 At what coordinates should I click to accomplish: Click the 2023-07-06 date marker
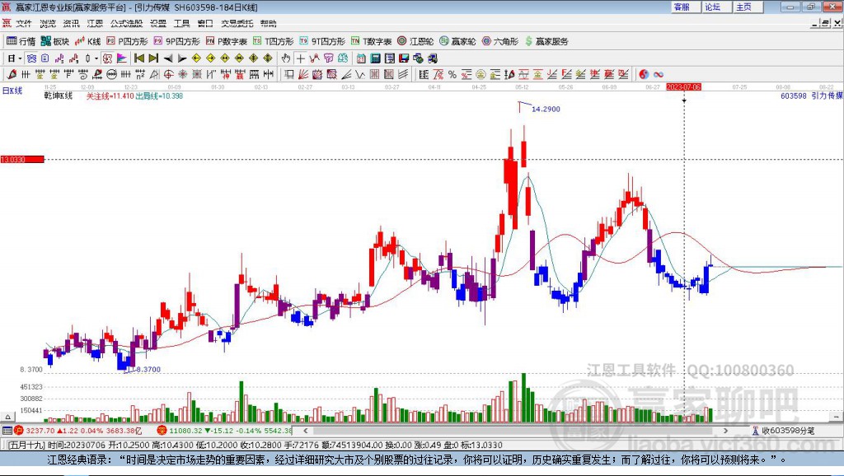coord(683,86)
